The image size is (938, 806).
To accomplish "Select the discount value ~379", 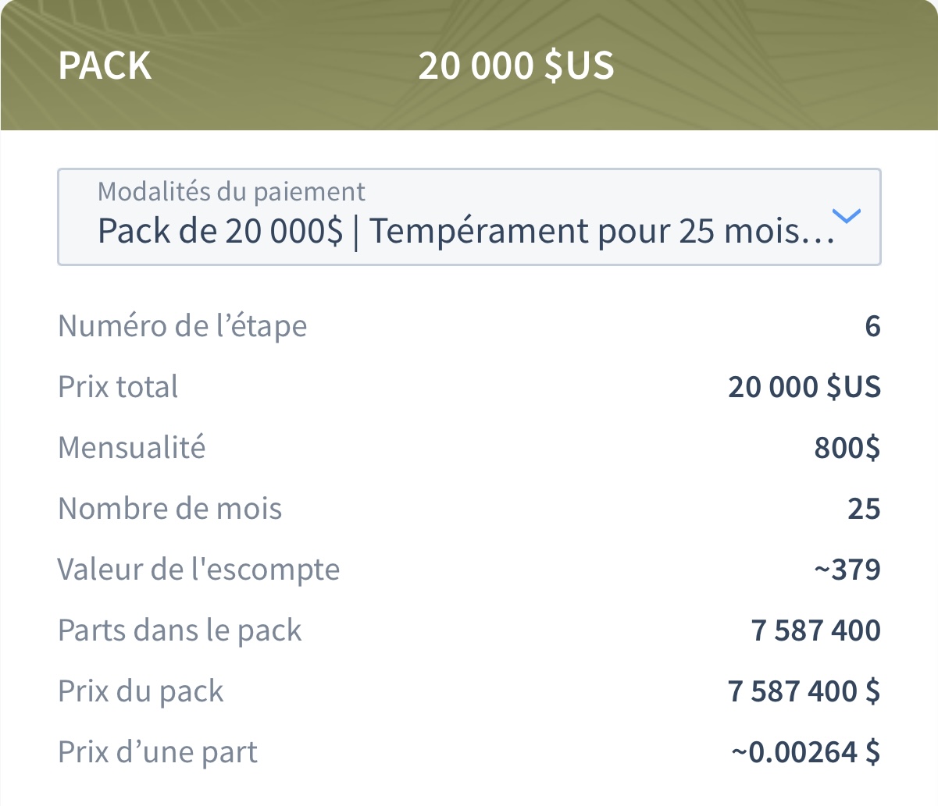I will (847, 570).
